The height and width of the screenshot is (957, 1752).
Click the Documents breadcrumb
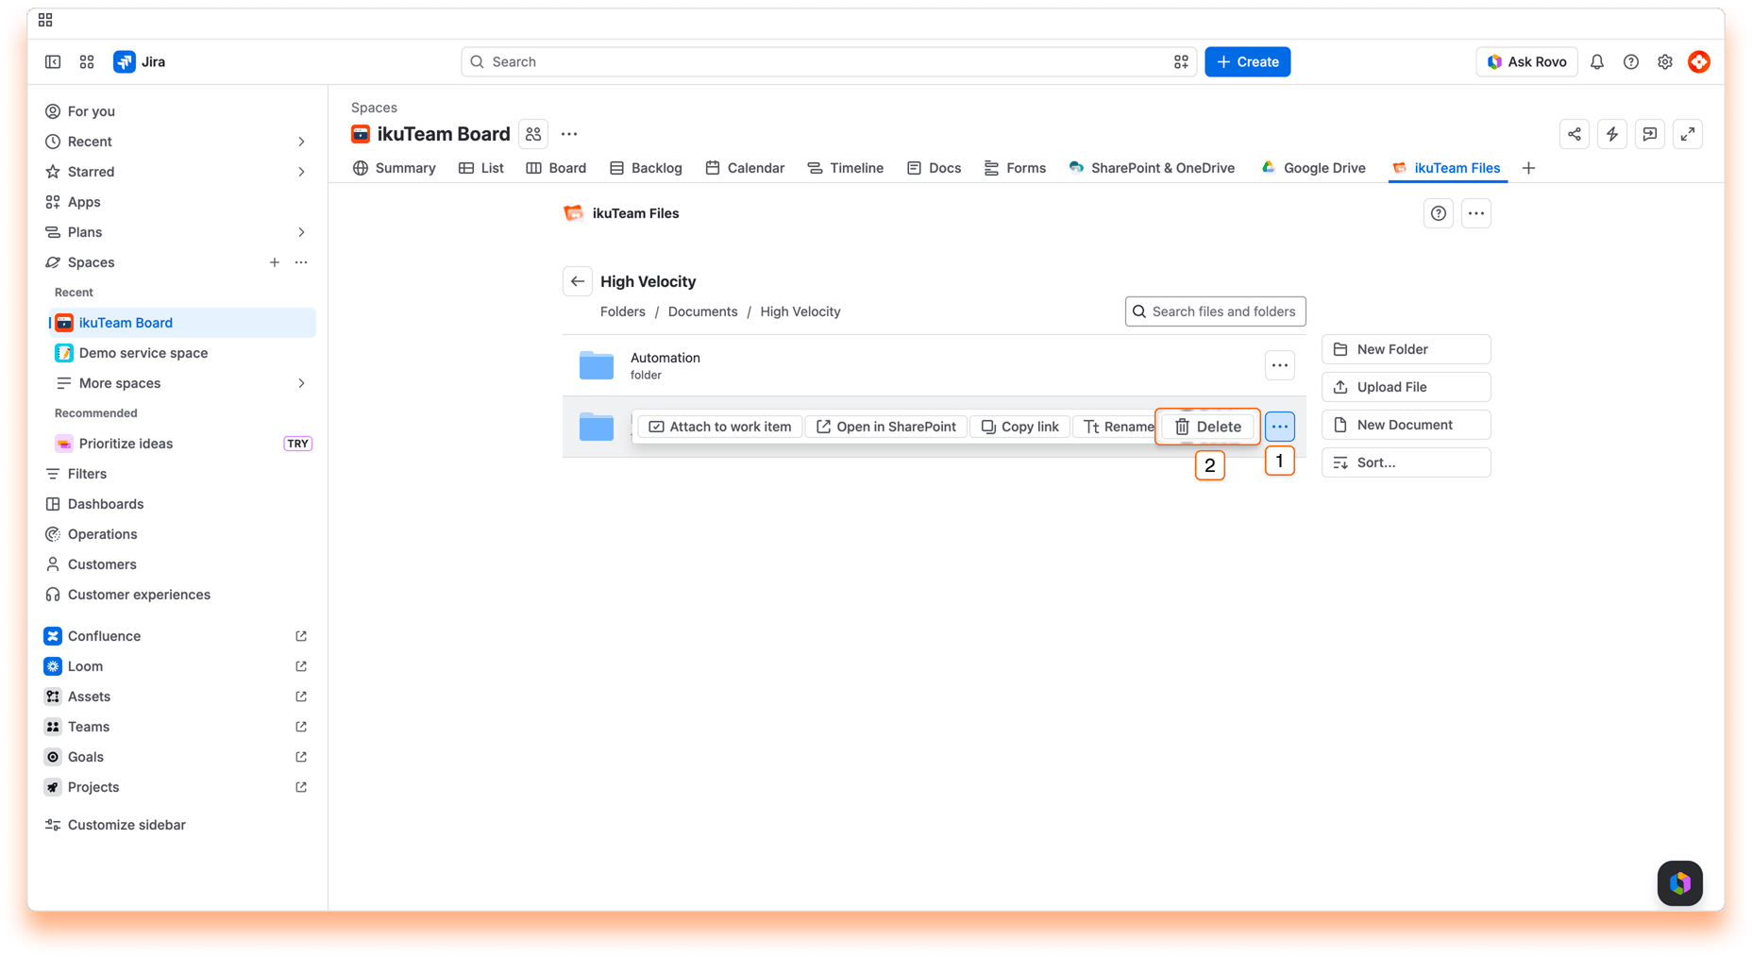(702, 311)
